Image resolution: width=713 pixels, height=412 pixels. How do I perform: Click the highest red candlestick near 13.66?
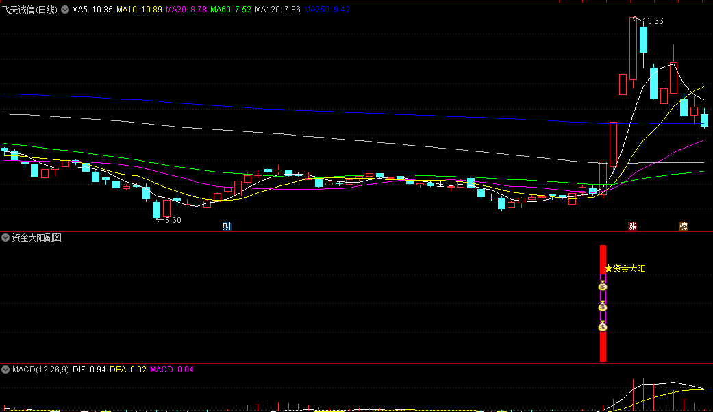coord(633,49)
